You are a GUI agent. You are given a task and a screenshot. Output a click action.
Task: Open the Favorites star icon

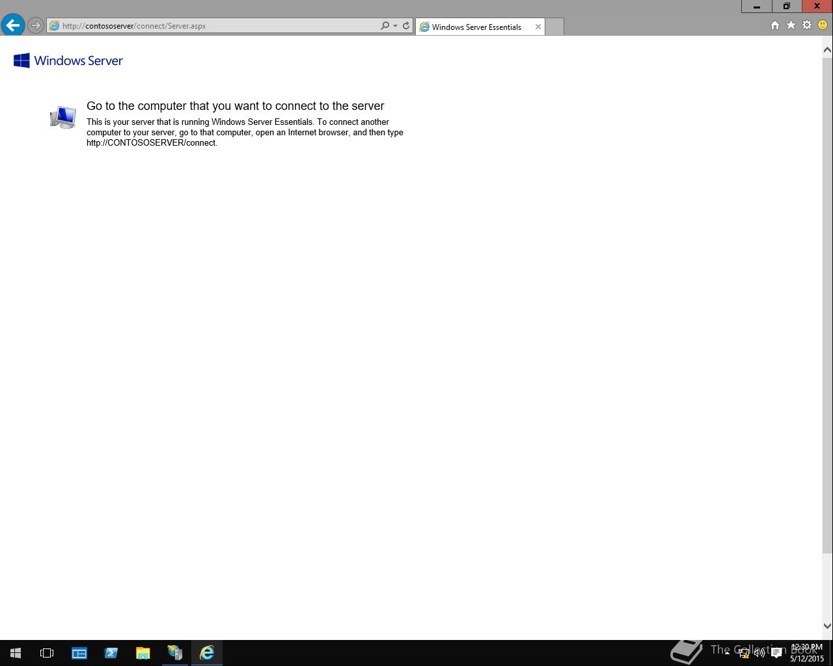pos(791,25)
